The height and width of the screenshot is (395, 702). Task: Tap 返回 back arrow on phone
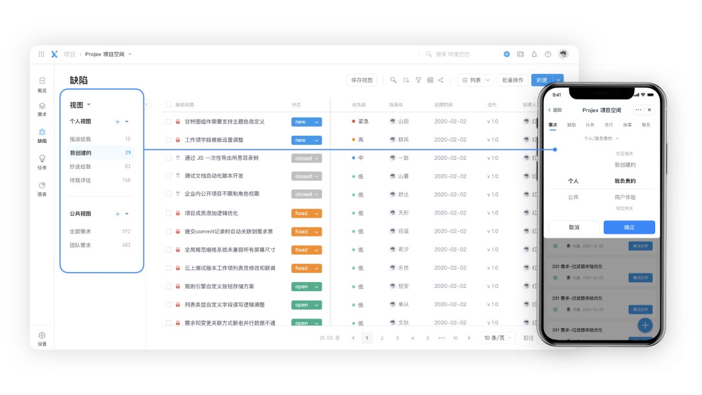click(x=554, y=110)
